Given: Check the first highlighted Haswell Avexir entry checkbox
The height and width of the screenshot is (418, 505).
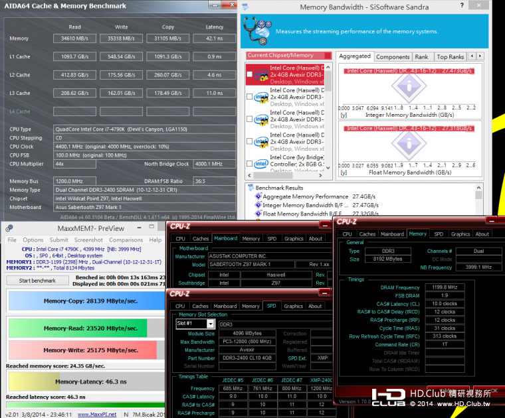Looking at the screenshot, I should 249,74.
